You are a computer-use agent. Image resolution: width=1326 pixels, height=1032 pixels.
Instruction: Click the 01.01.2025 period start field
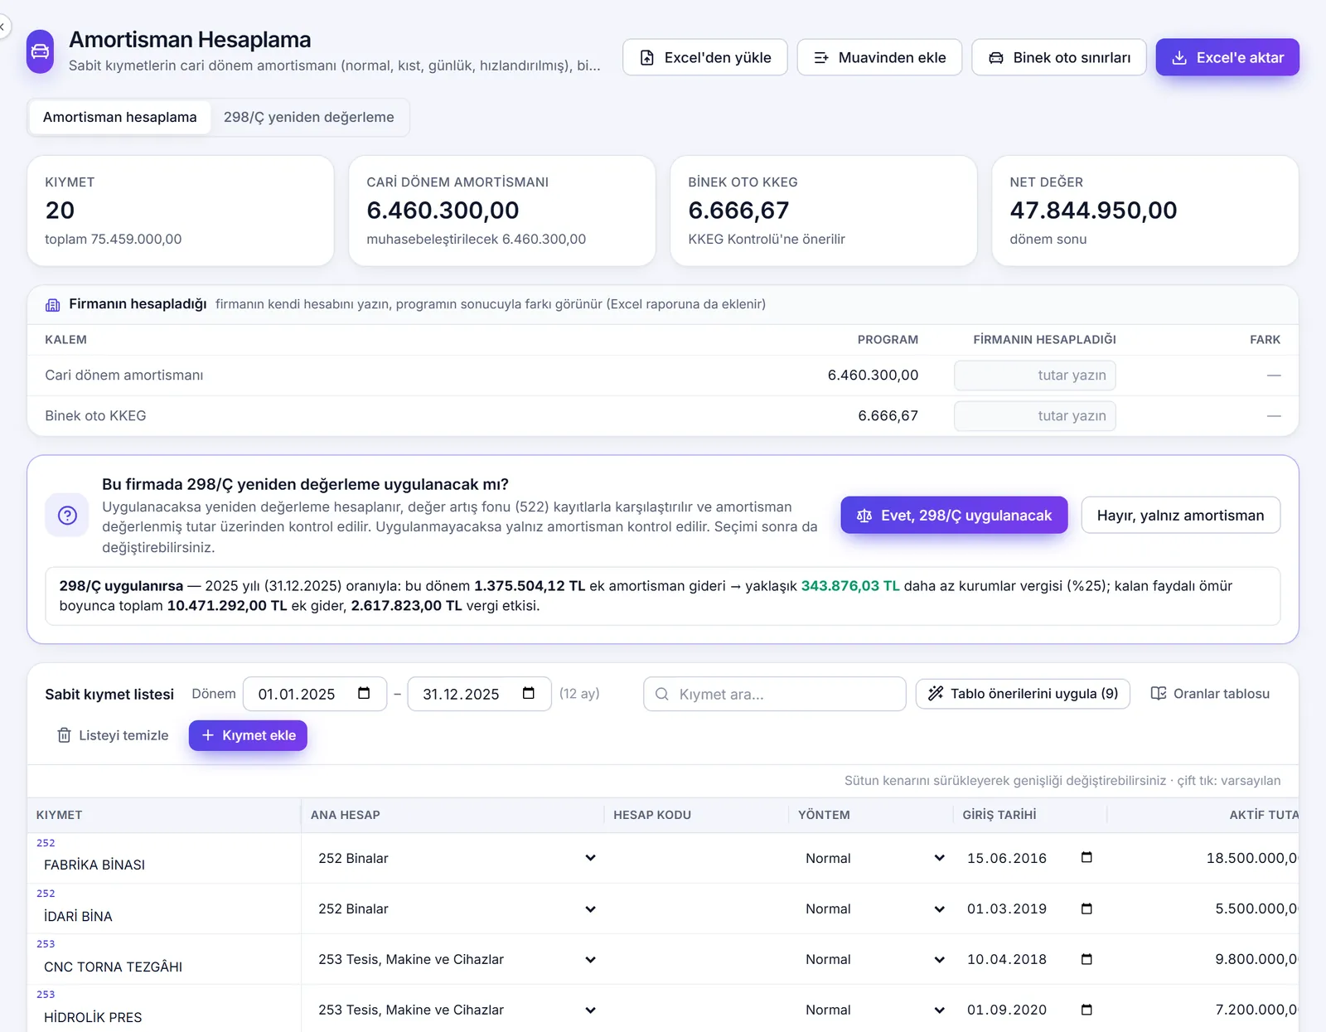tap(315, 694)
